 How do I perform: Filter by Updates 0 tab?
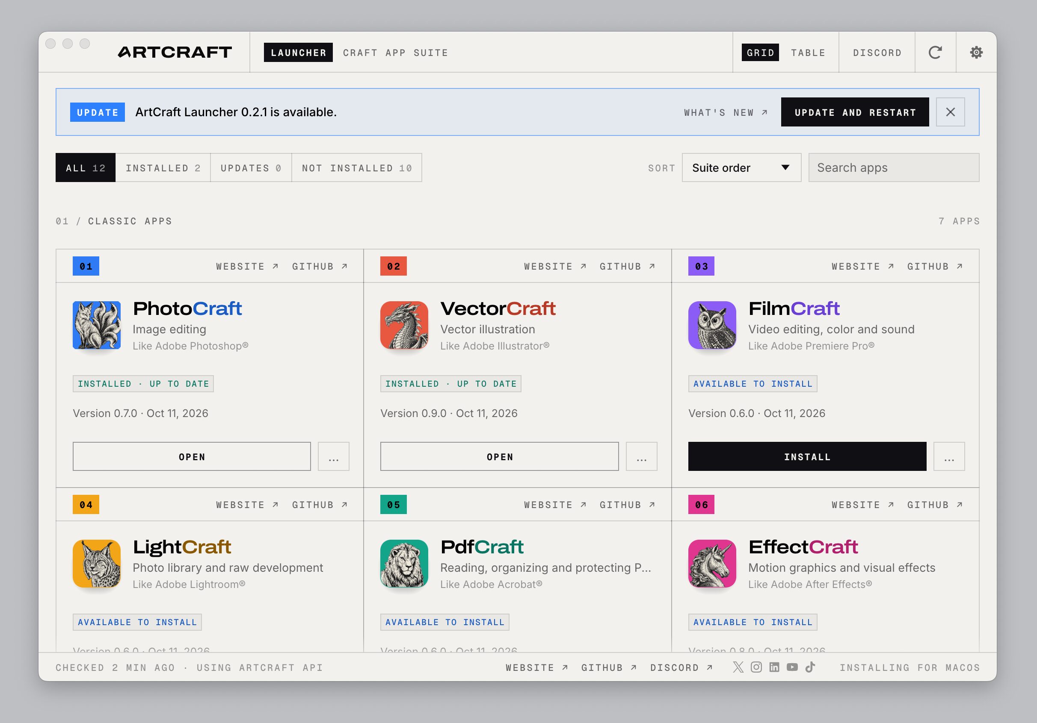251,168
